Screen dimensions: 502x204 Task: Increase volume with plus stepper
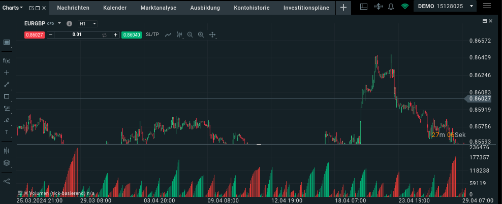[115, 35]
